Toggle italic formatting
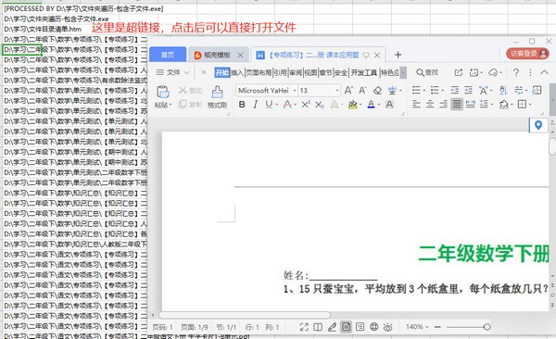 coord(256,105)
